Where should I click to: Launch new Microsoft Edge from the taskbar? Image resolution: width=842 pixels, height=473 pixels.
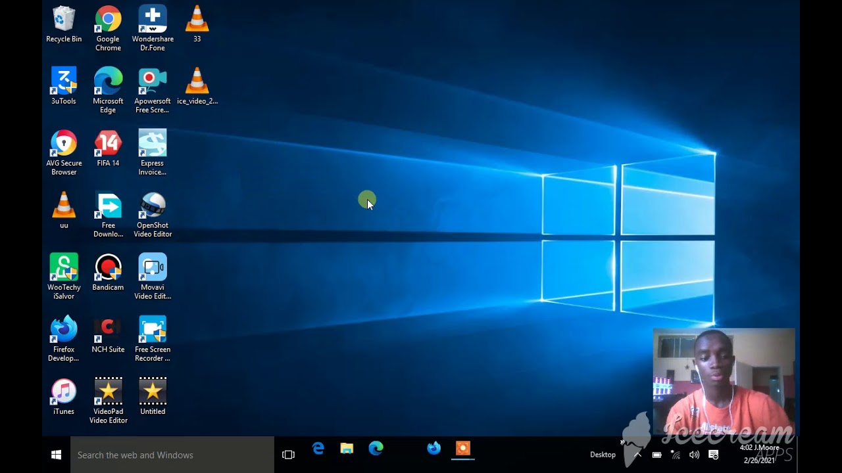376,449
